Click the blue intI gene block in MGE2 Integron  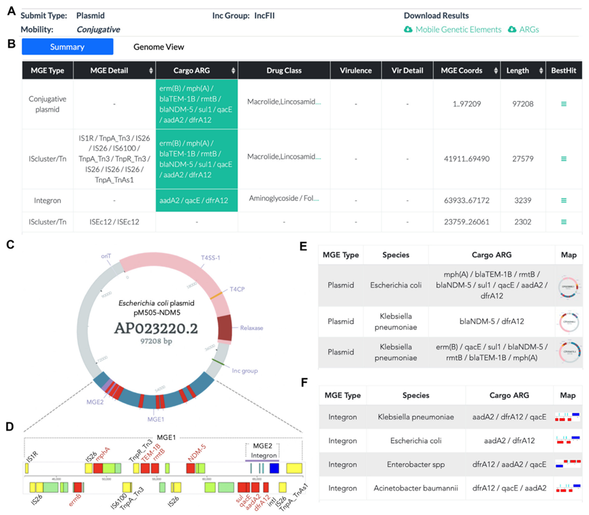point(274,468)
